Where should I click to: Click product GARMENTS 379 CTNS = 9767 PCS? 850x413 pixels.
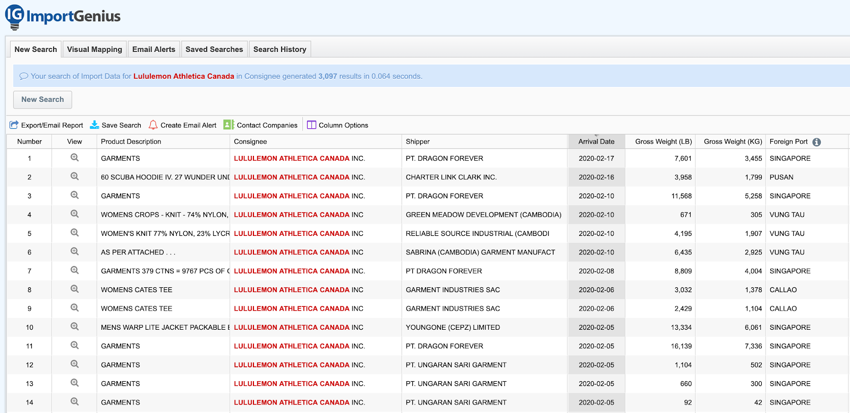[165, 271]
